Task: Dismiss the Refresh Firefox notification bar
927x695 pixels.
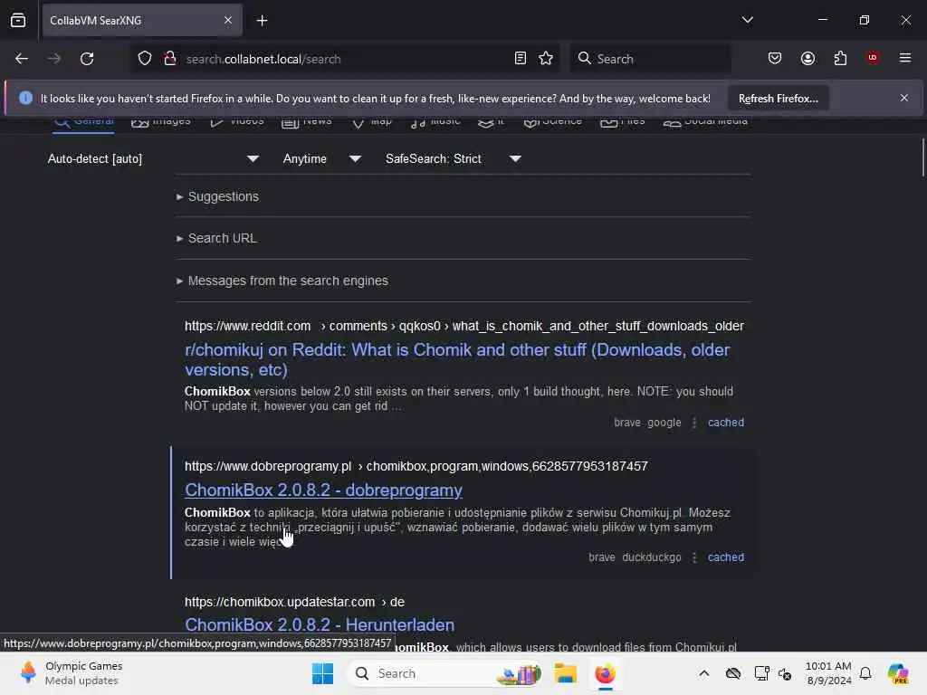Action: (904, 98)
